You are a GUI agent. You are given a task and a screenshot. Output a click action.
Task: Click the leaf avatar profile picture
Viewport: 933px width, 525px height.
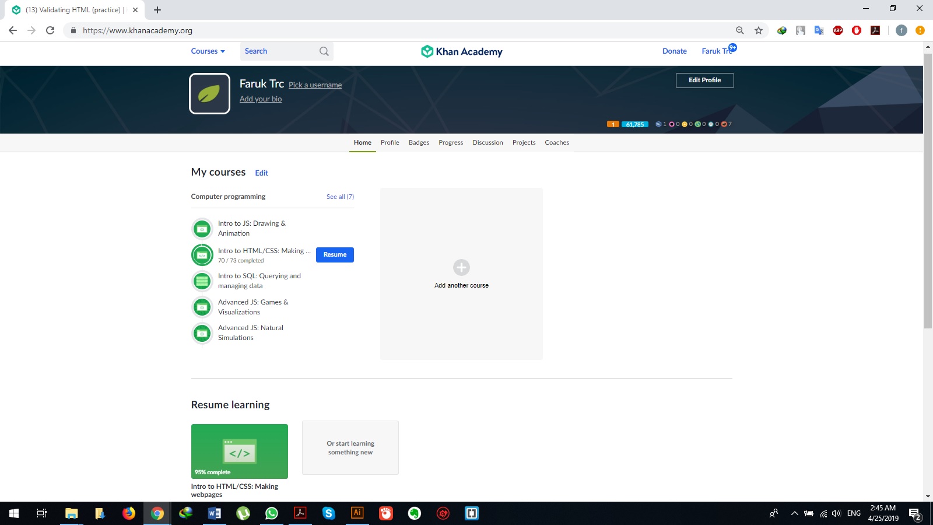[209, 93]
